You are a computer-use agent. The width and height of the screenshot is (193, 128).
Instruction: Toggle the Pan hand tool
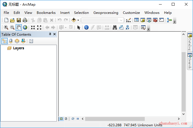tap(19, 27)
